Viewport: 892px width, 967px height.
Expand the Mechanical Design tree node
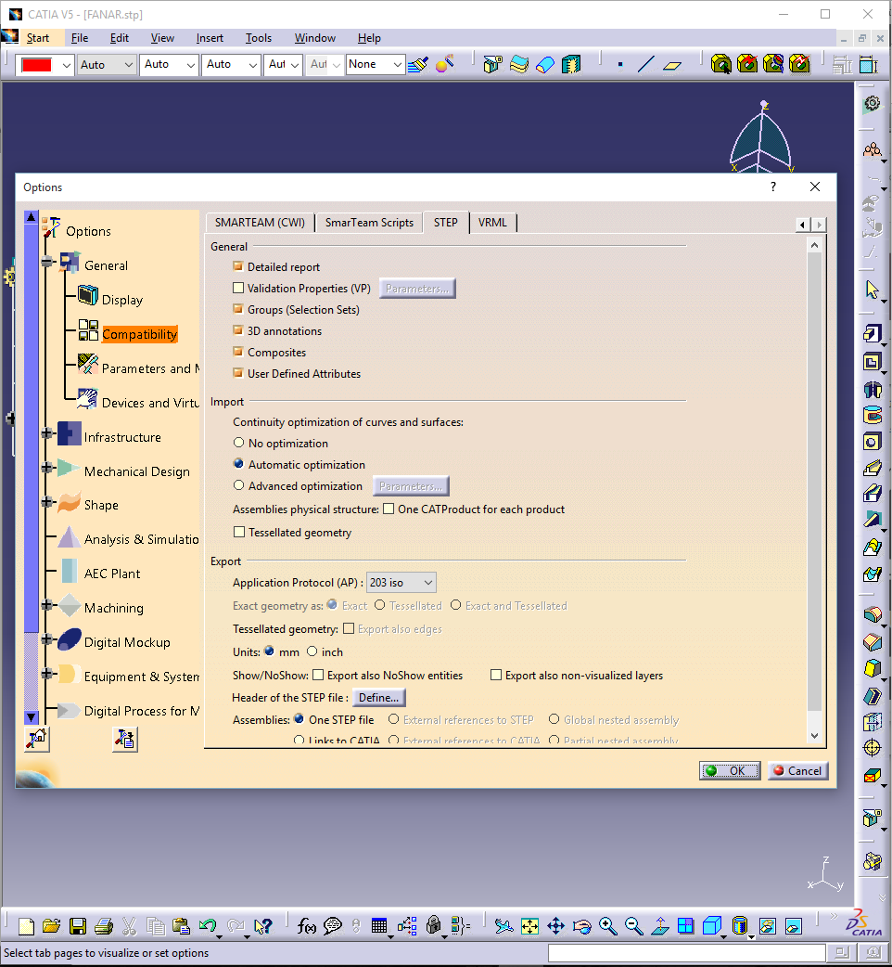click(x=47, y=468)
